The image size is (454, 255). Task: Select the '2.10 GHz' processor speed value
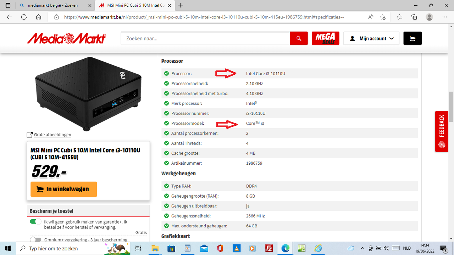tap(255, 84)
